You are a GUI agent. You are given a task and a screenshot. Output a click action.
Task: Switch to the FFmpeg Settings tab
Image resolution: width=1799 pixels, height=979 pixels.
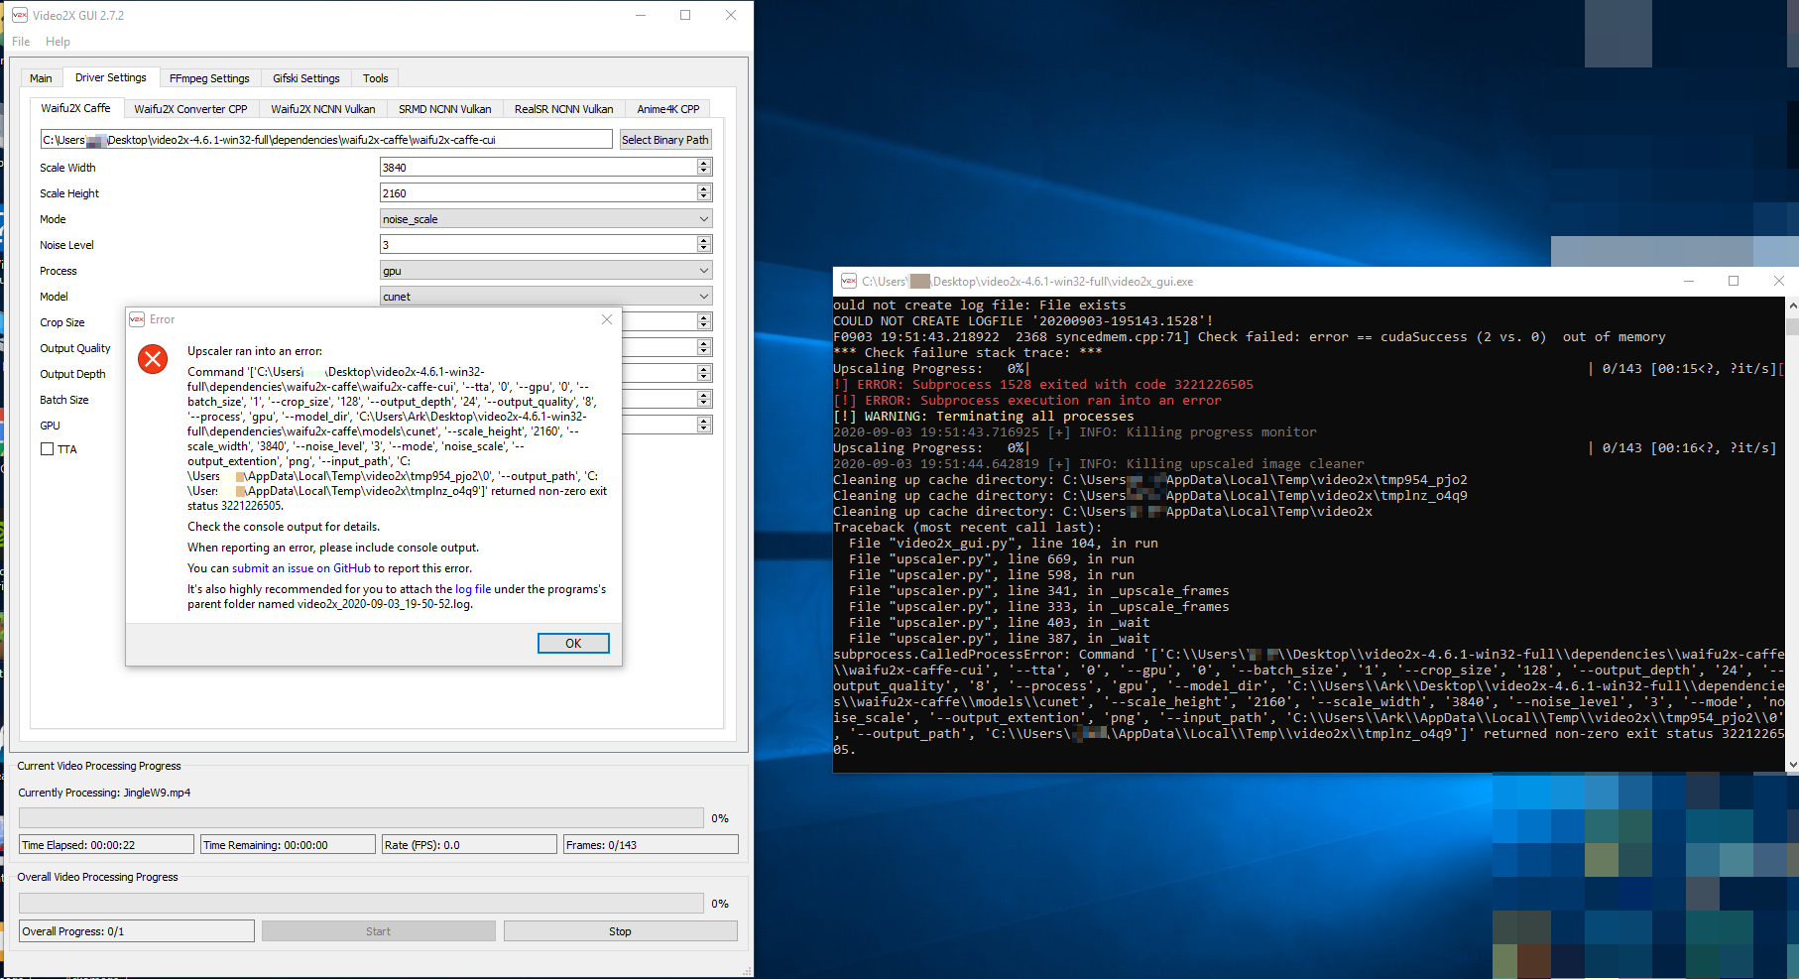pyautogui.click(x=209, y=78)
